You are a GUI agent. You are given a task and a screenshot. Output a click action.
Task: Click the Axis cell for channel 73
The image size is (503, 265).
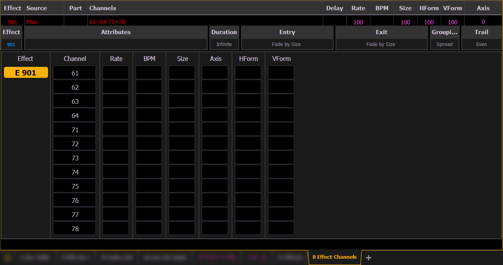(x=215, y=158)
